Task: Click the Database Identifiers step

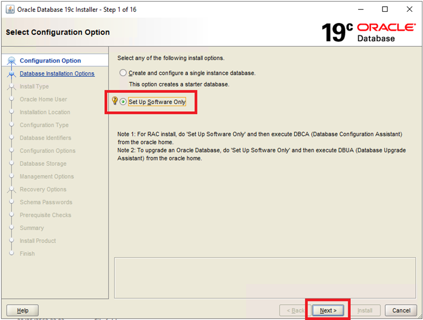Action: coord(45,138)
